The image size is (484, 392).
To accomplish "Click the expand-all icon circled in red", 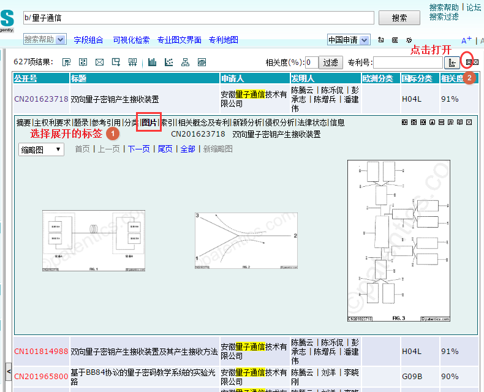I will pyautogui.click(x=468, y=62).
